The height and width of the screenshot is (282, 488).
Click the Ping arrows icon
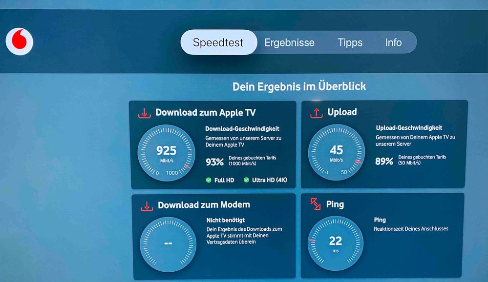pyautogui.click(x=316, y=204)
